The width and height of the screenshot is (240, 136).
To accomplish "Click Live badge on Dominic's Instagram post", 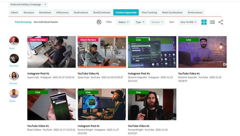I will [138, 40].
